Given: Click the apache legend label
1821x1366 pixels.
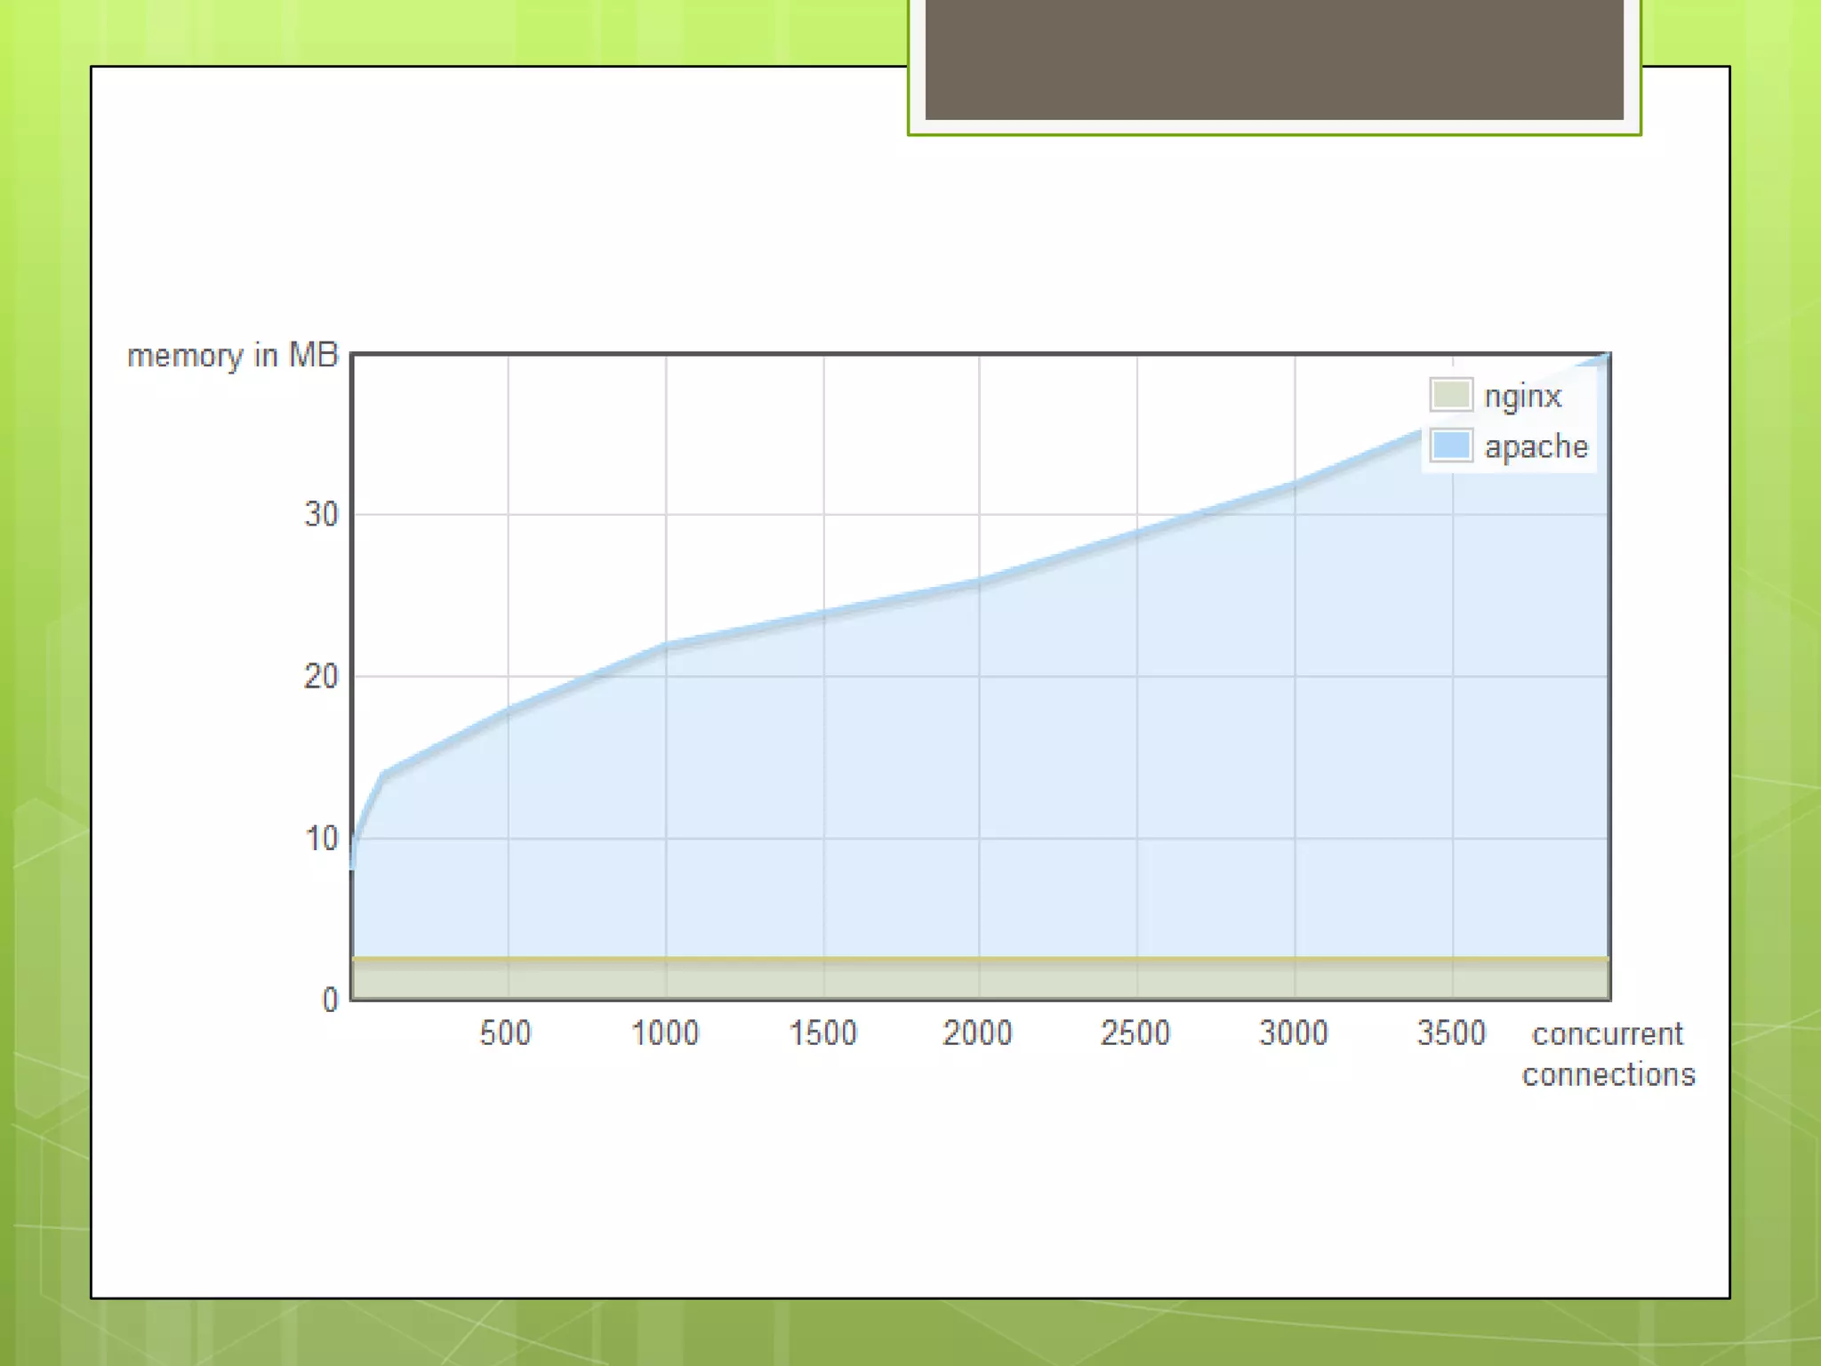Looking at the screenshot, I should 1536,446.
